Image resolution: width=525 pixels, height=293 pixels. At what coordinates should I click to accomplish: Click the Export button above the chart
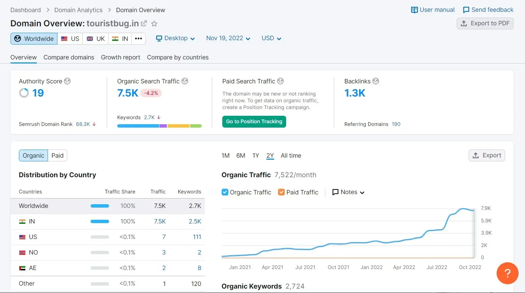pyautogui.click(x=487, y=155)
